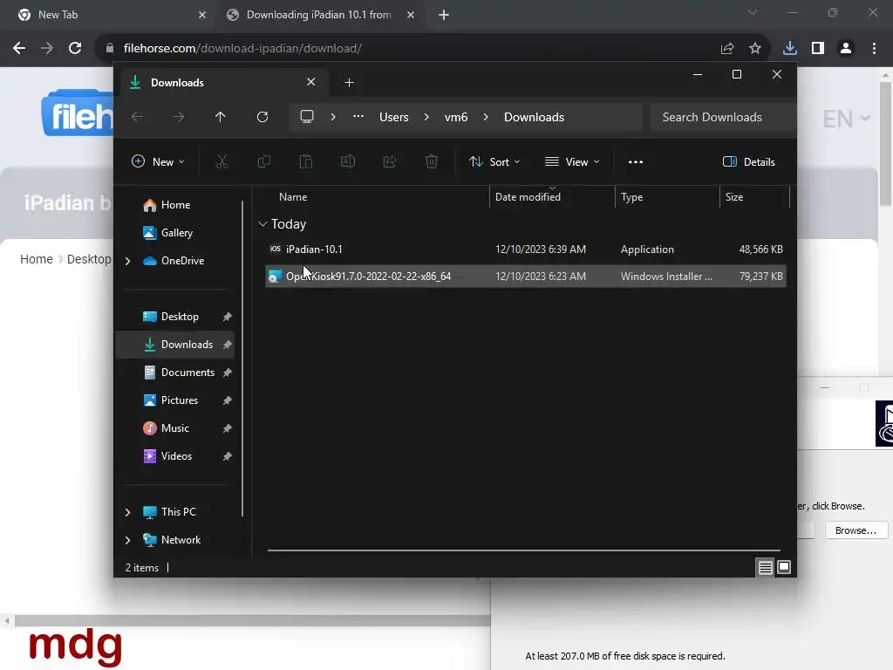Viewport: 893px width, 670px height.
Task: Unpin Documents pin in sidebar
Action: [228, 373]
